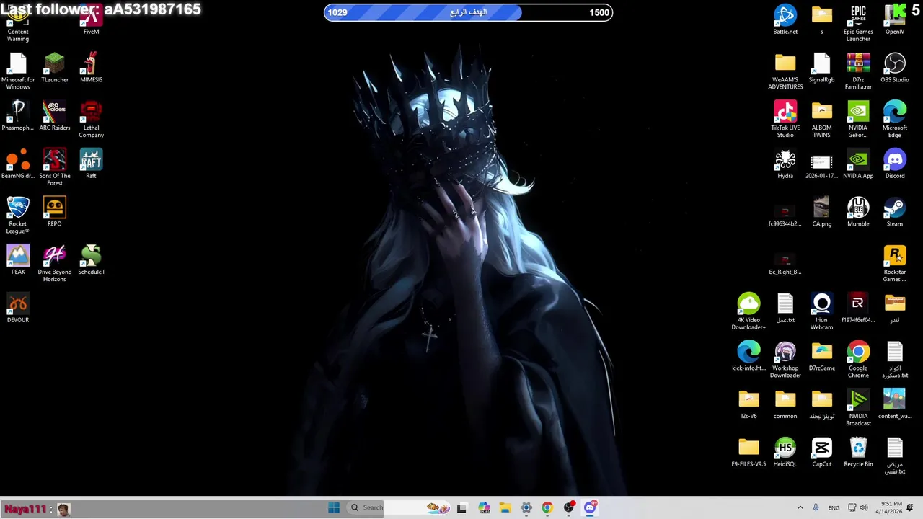Image resolution: width=923 pixels, height=519 pixels.
Task: Select Schedule I desktop icon
Action: point(91,260)
